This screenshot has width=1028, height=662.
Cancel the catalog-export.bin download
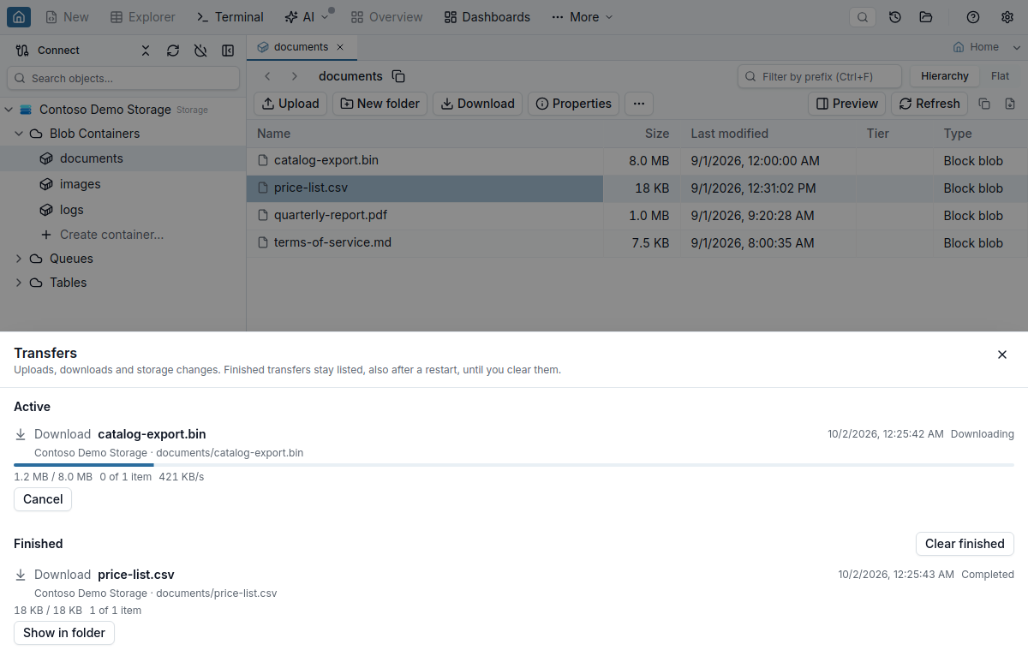pos(43,499)
